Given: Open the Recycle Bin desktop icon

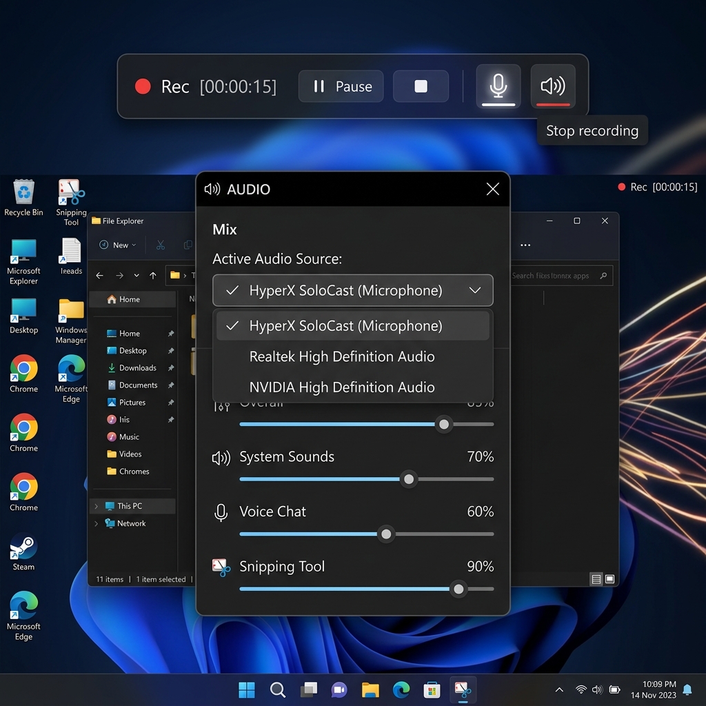Looking at the screenshot, I should point(23,198).
